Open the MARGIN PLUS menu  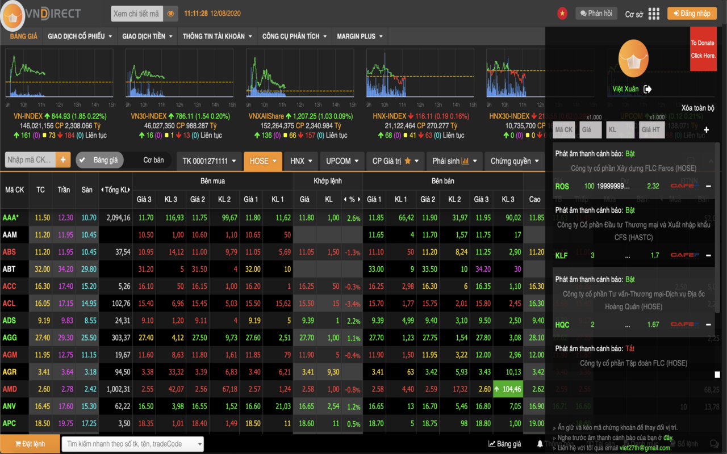click(360, 36)
